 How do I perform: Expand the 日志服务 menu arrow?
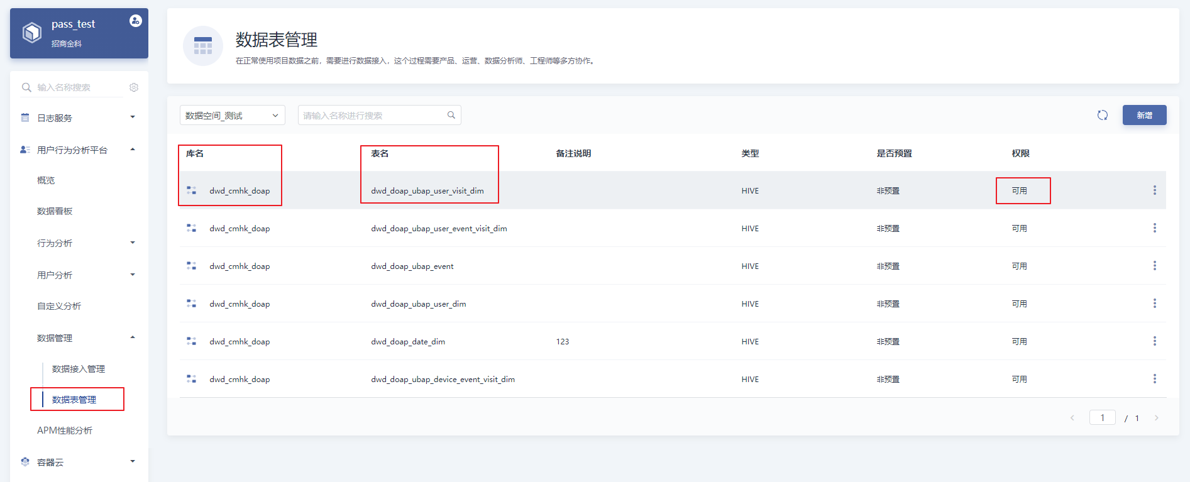[133, 117]
